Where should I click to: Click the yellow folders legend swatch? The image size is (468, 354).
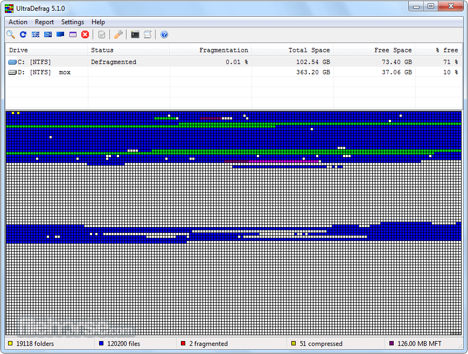[x=10, y=344]
